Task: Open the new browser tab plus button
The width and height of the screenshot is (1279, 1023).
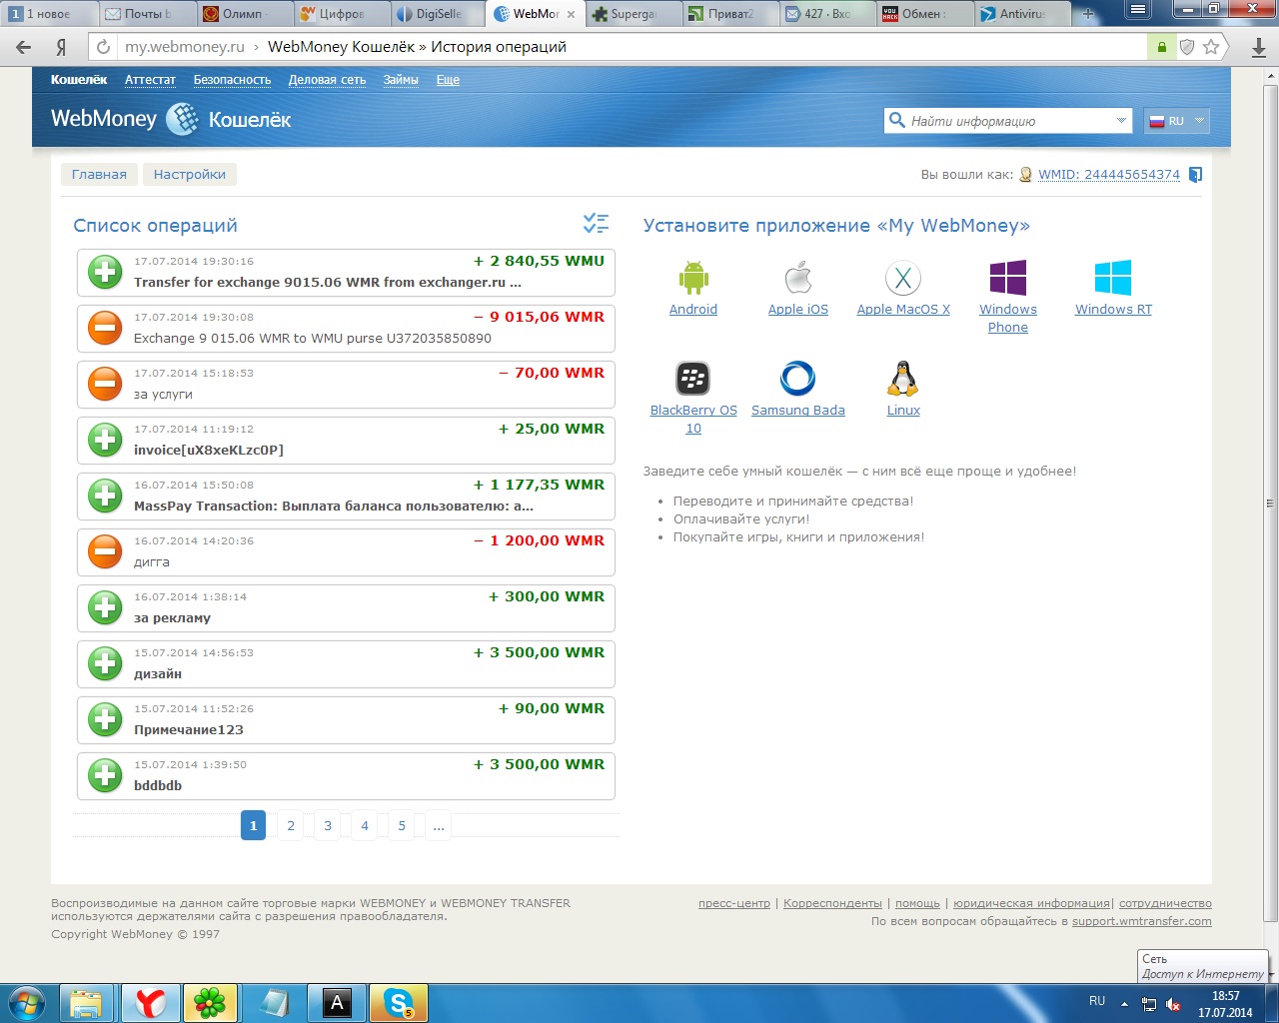Action: click(1088, 14)
